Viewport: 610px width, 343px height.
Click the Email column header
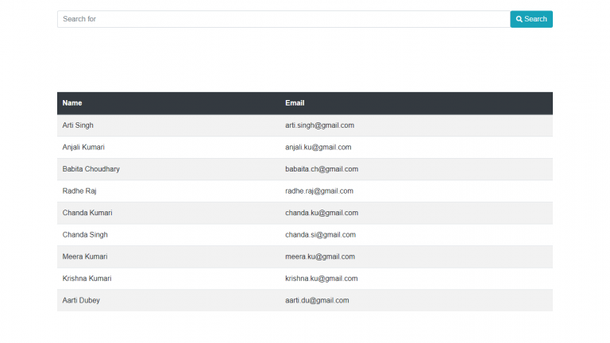click(295, 103)
